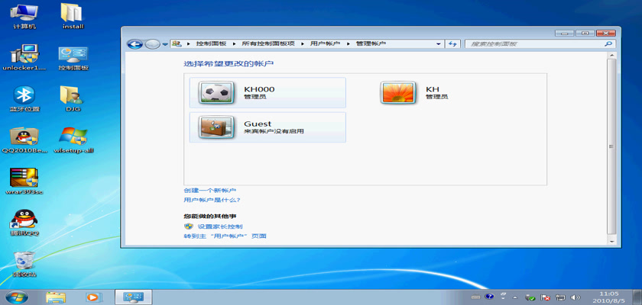Click 用户帐户 in the breadcrumb path
The height and width of the screenshot is (305, 642).
tap(325, 44)
